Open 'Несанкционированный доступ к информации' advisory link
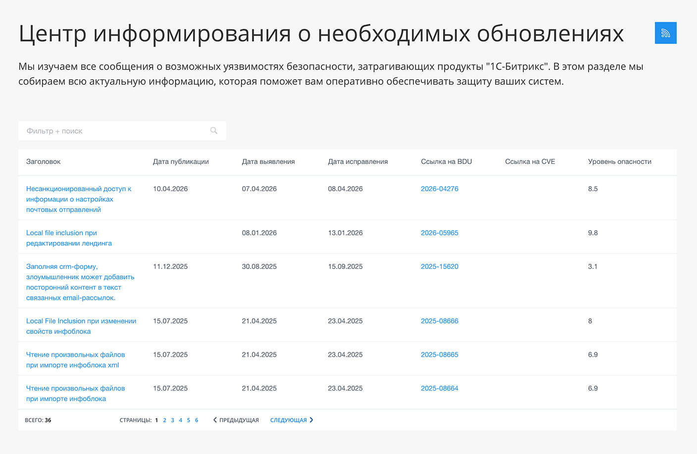The height and width of the screenshot is (454, 697). click(x=79, y=199)
